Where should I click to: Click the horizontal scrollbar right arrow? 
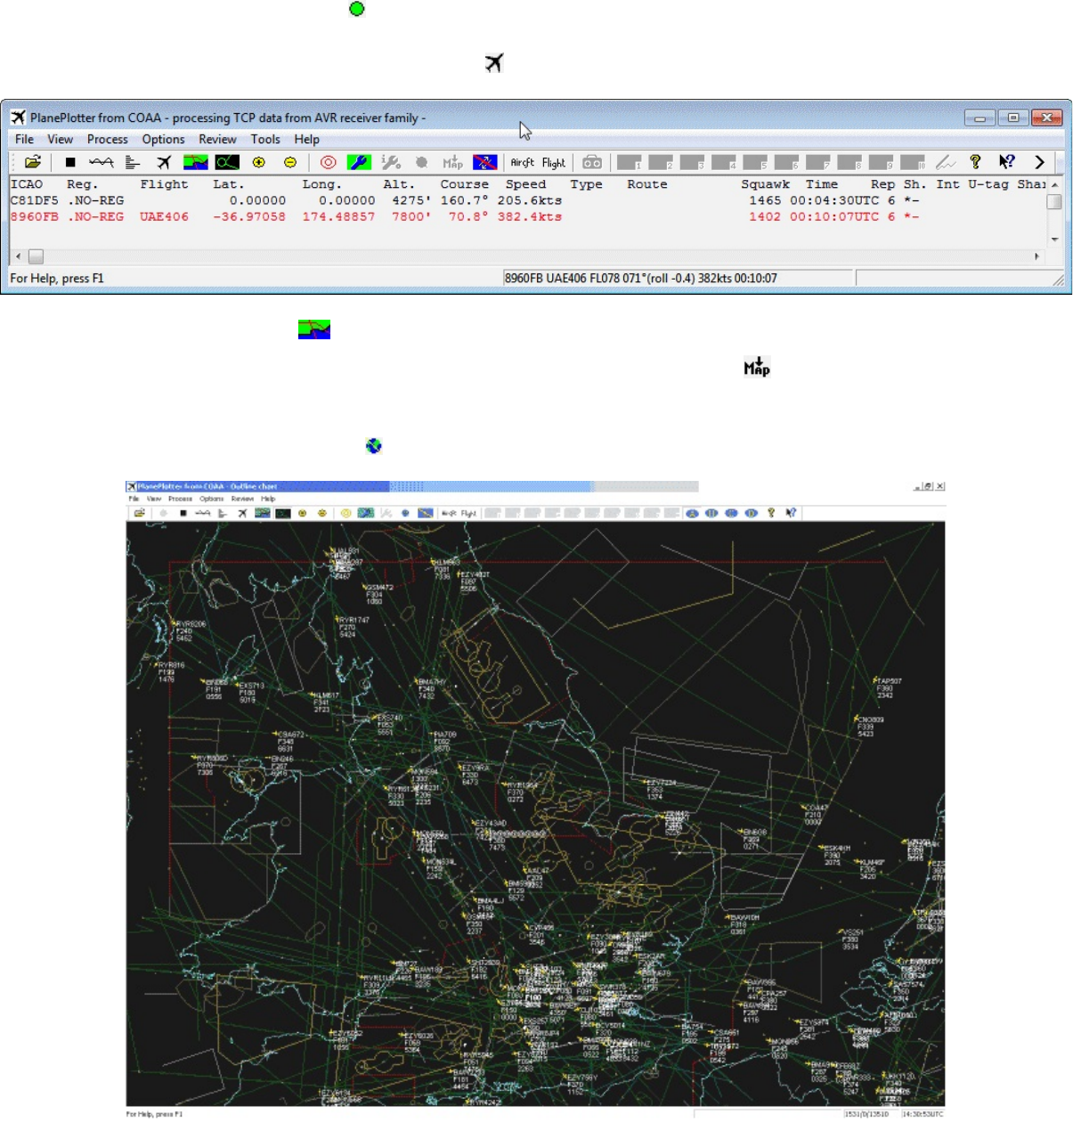click(1037, 256)
